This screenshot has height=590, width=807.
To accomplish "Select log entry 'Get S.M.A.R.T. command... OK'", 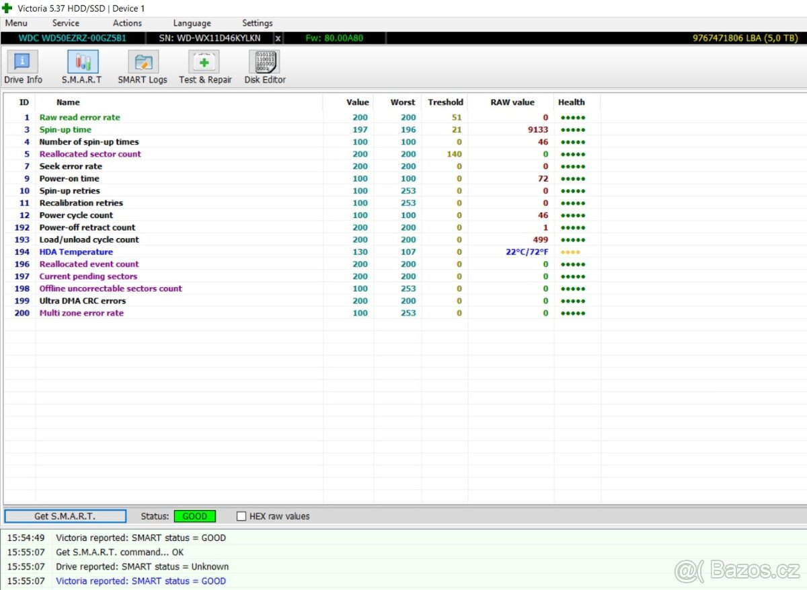I will [120, 552].
